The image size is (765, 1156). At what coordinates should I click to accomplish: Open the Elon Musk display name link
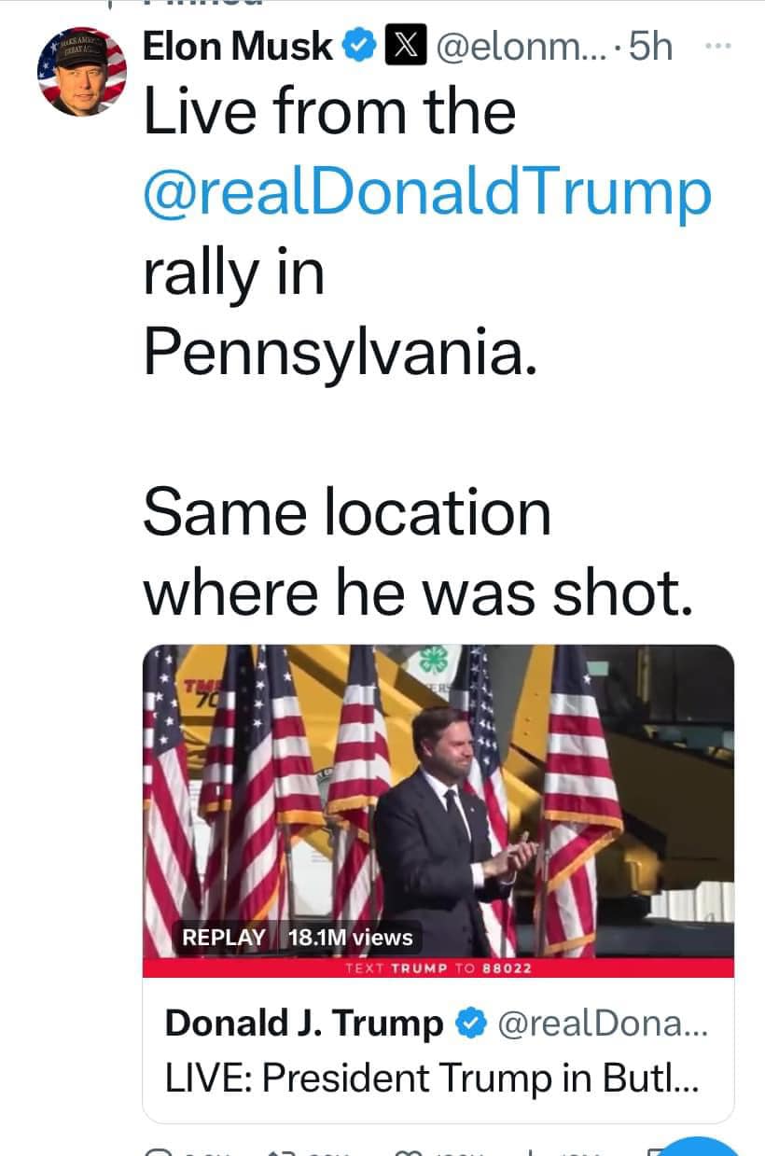[238, 47]
